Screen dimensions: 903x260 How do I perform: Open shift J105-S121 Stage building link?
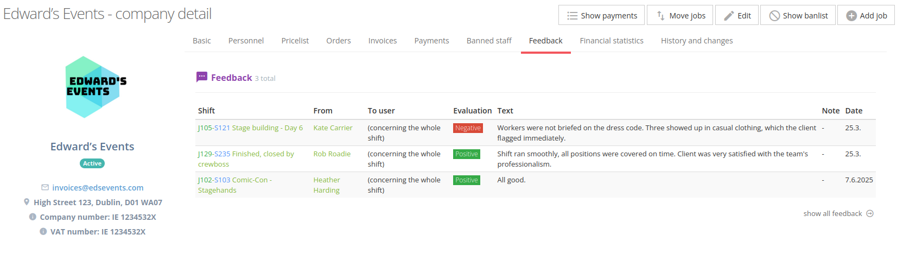250,128
